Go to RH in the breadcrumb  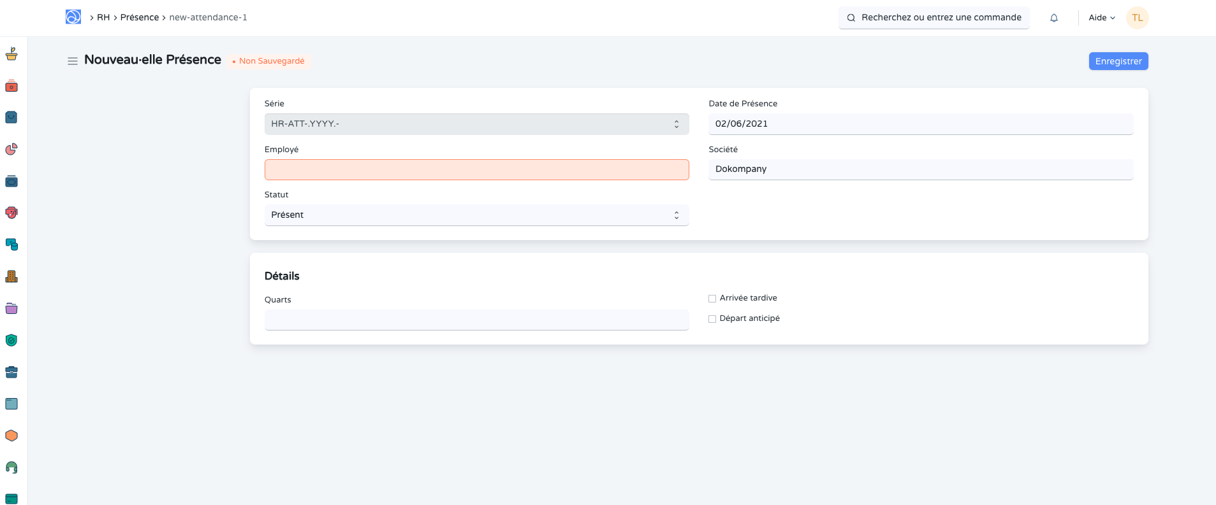[x=103, y=17]
